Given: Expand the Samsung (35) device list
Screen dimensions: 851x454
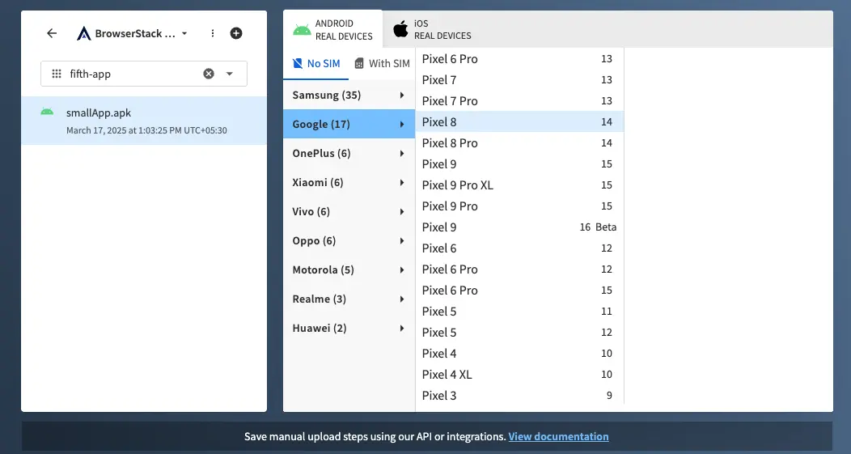Looking at the screenshot, I should click(349, 95).
